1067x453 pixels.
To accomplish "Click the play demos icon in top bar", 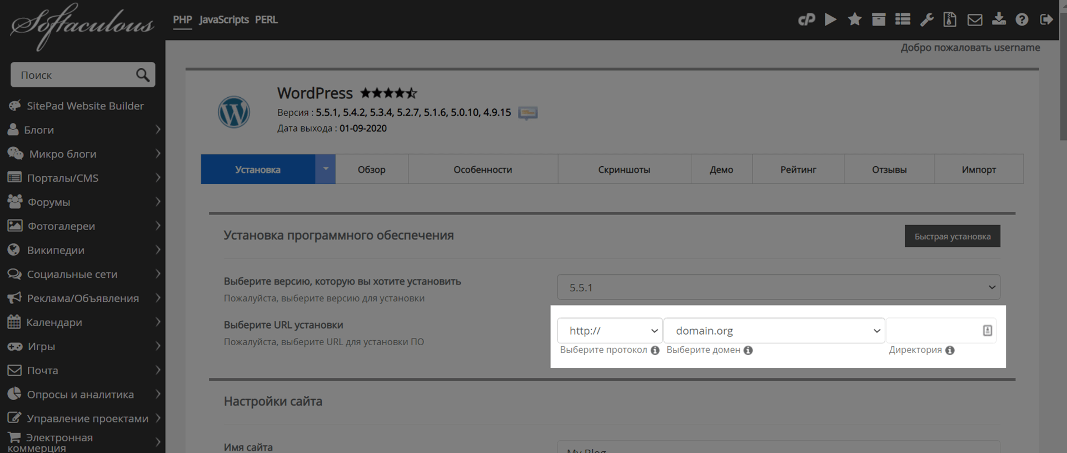I will point(831,20).
